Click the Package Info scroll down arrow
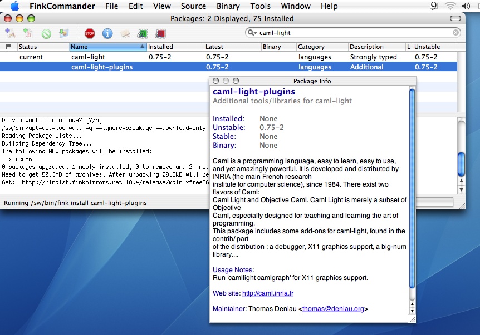480x335 pixels. pyautogui.click(x=412, y=311)
